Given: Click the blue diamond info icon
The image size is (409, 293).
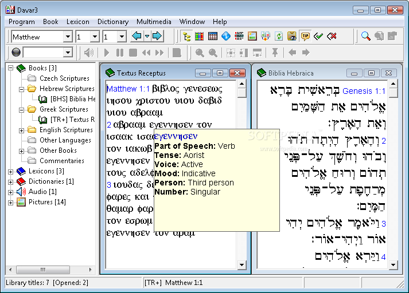Looking at the screenshot, I should pyautogui.click(x=226, y=37).
